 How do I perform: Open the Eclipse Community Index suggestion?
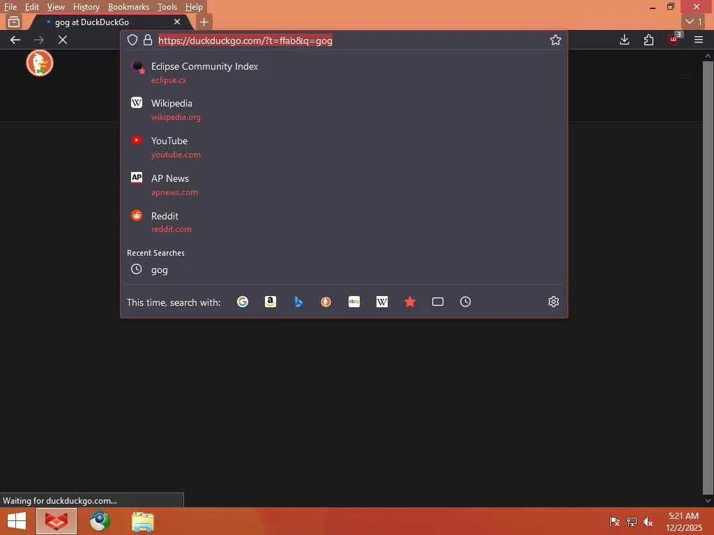pos(344,72)
